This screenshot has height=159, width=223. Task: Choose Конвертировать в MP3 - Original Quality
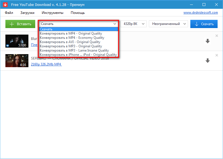(71, 46)
